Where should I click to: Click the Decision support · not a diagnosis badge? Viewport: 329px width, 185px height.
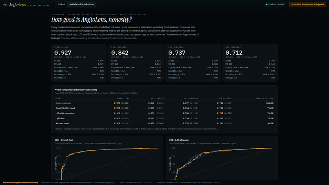coord(307,4)
